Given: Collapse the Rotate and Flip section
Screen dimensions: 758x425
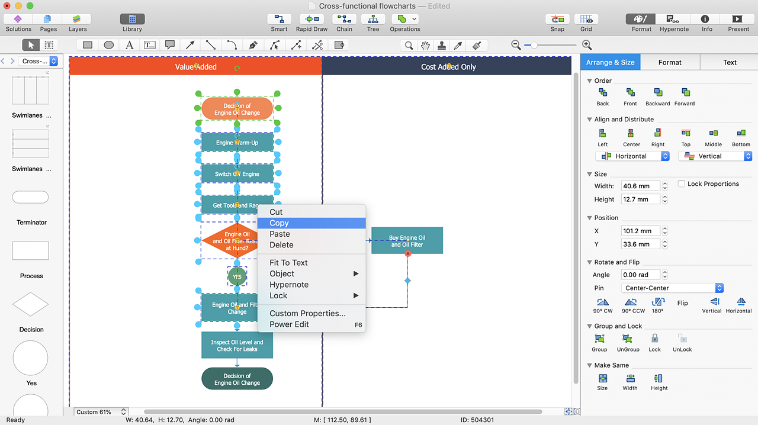Looking at the screenshot, I should (x=590, y=262).
